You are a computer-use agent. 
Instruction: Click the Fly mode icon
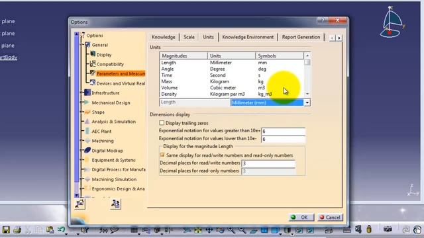coord(187,230)
